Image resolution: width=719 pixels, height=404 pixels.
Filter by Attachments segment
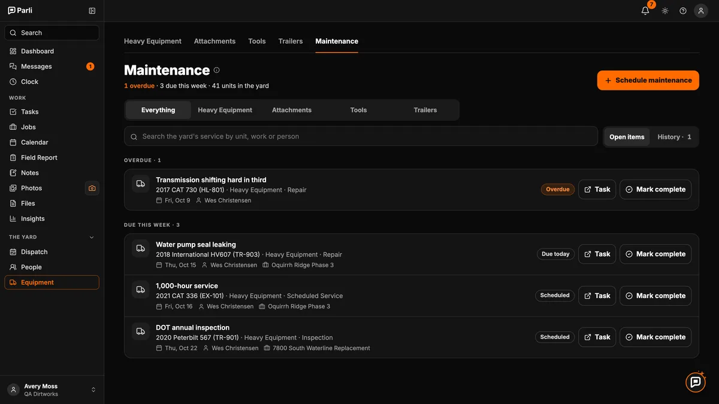(292, 110)
